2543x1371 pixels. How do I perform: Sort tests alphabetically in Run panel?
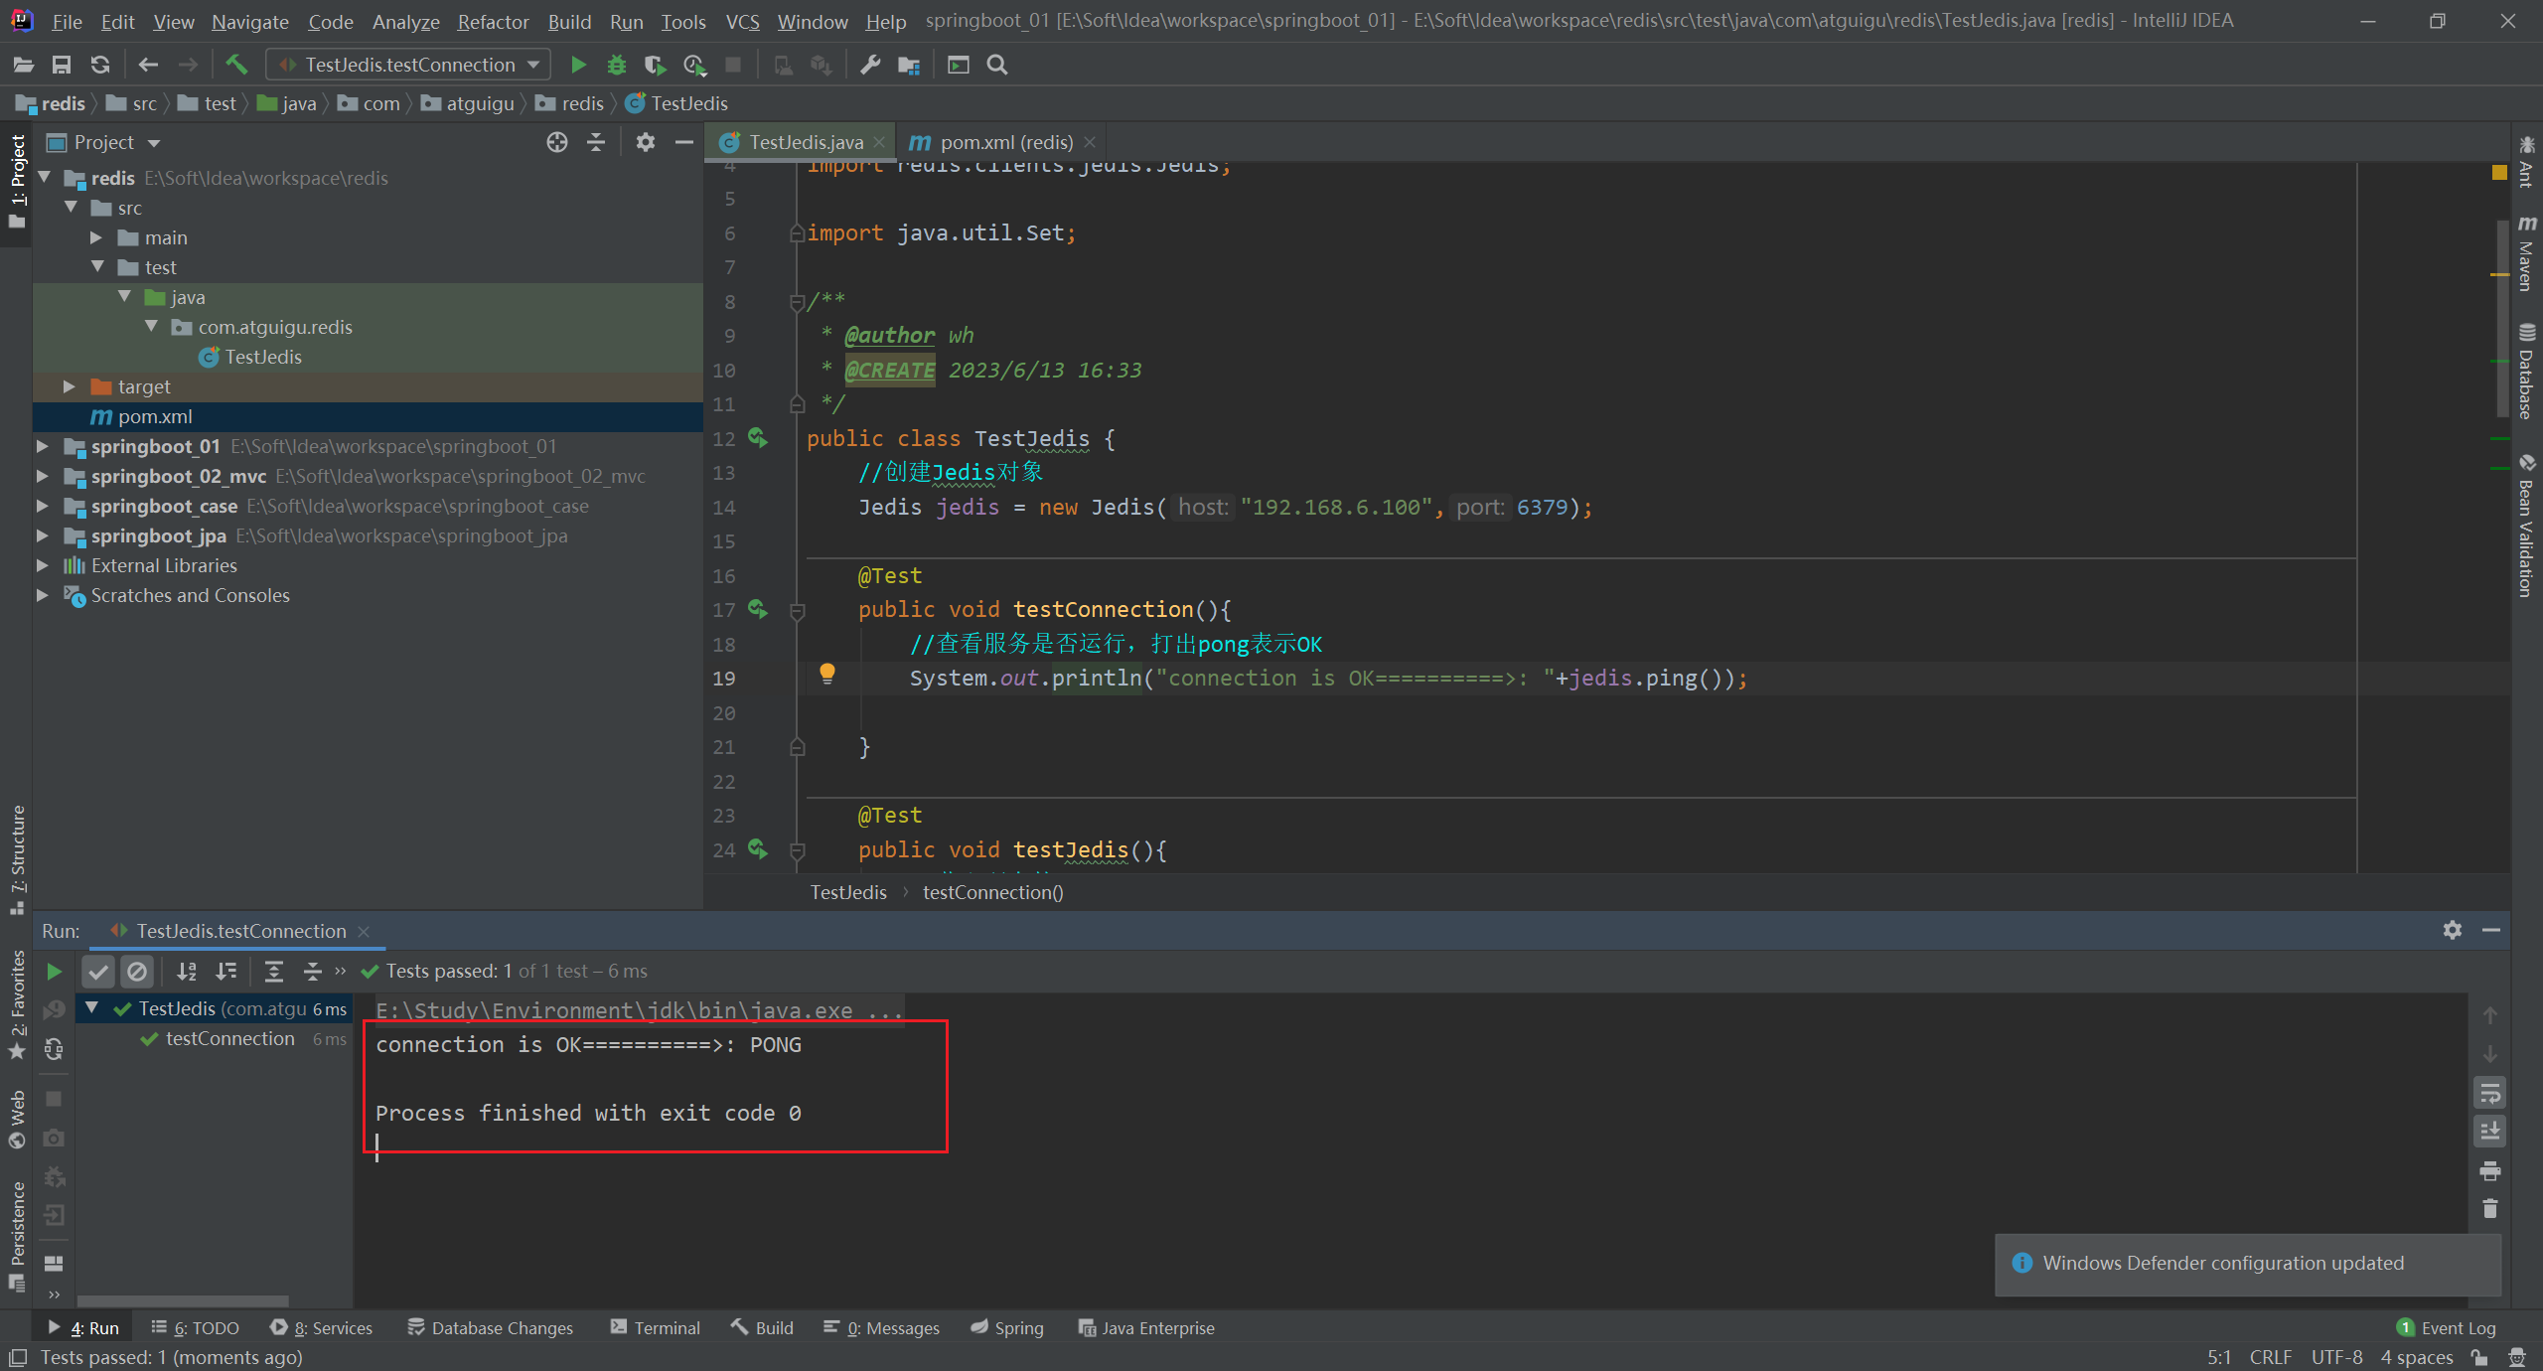click(x=187, y=971)
